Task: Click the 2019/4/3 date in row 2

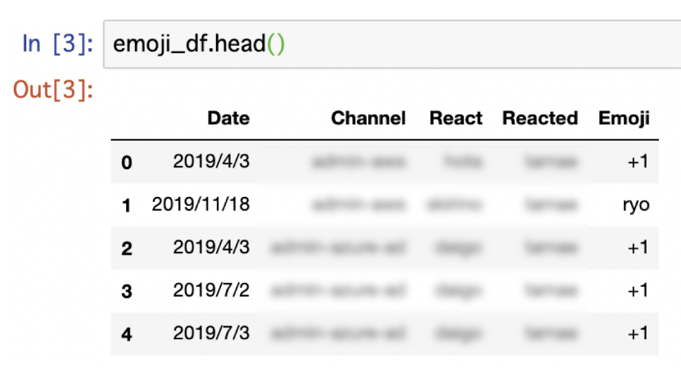Action: pyautogui.click(x=211, y=247)
